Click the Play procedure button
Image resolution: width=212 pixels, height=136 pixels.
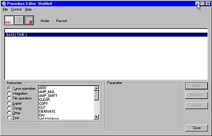(19, 20)
